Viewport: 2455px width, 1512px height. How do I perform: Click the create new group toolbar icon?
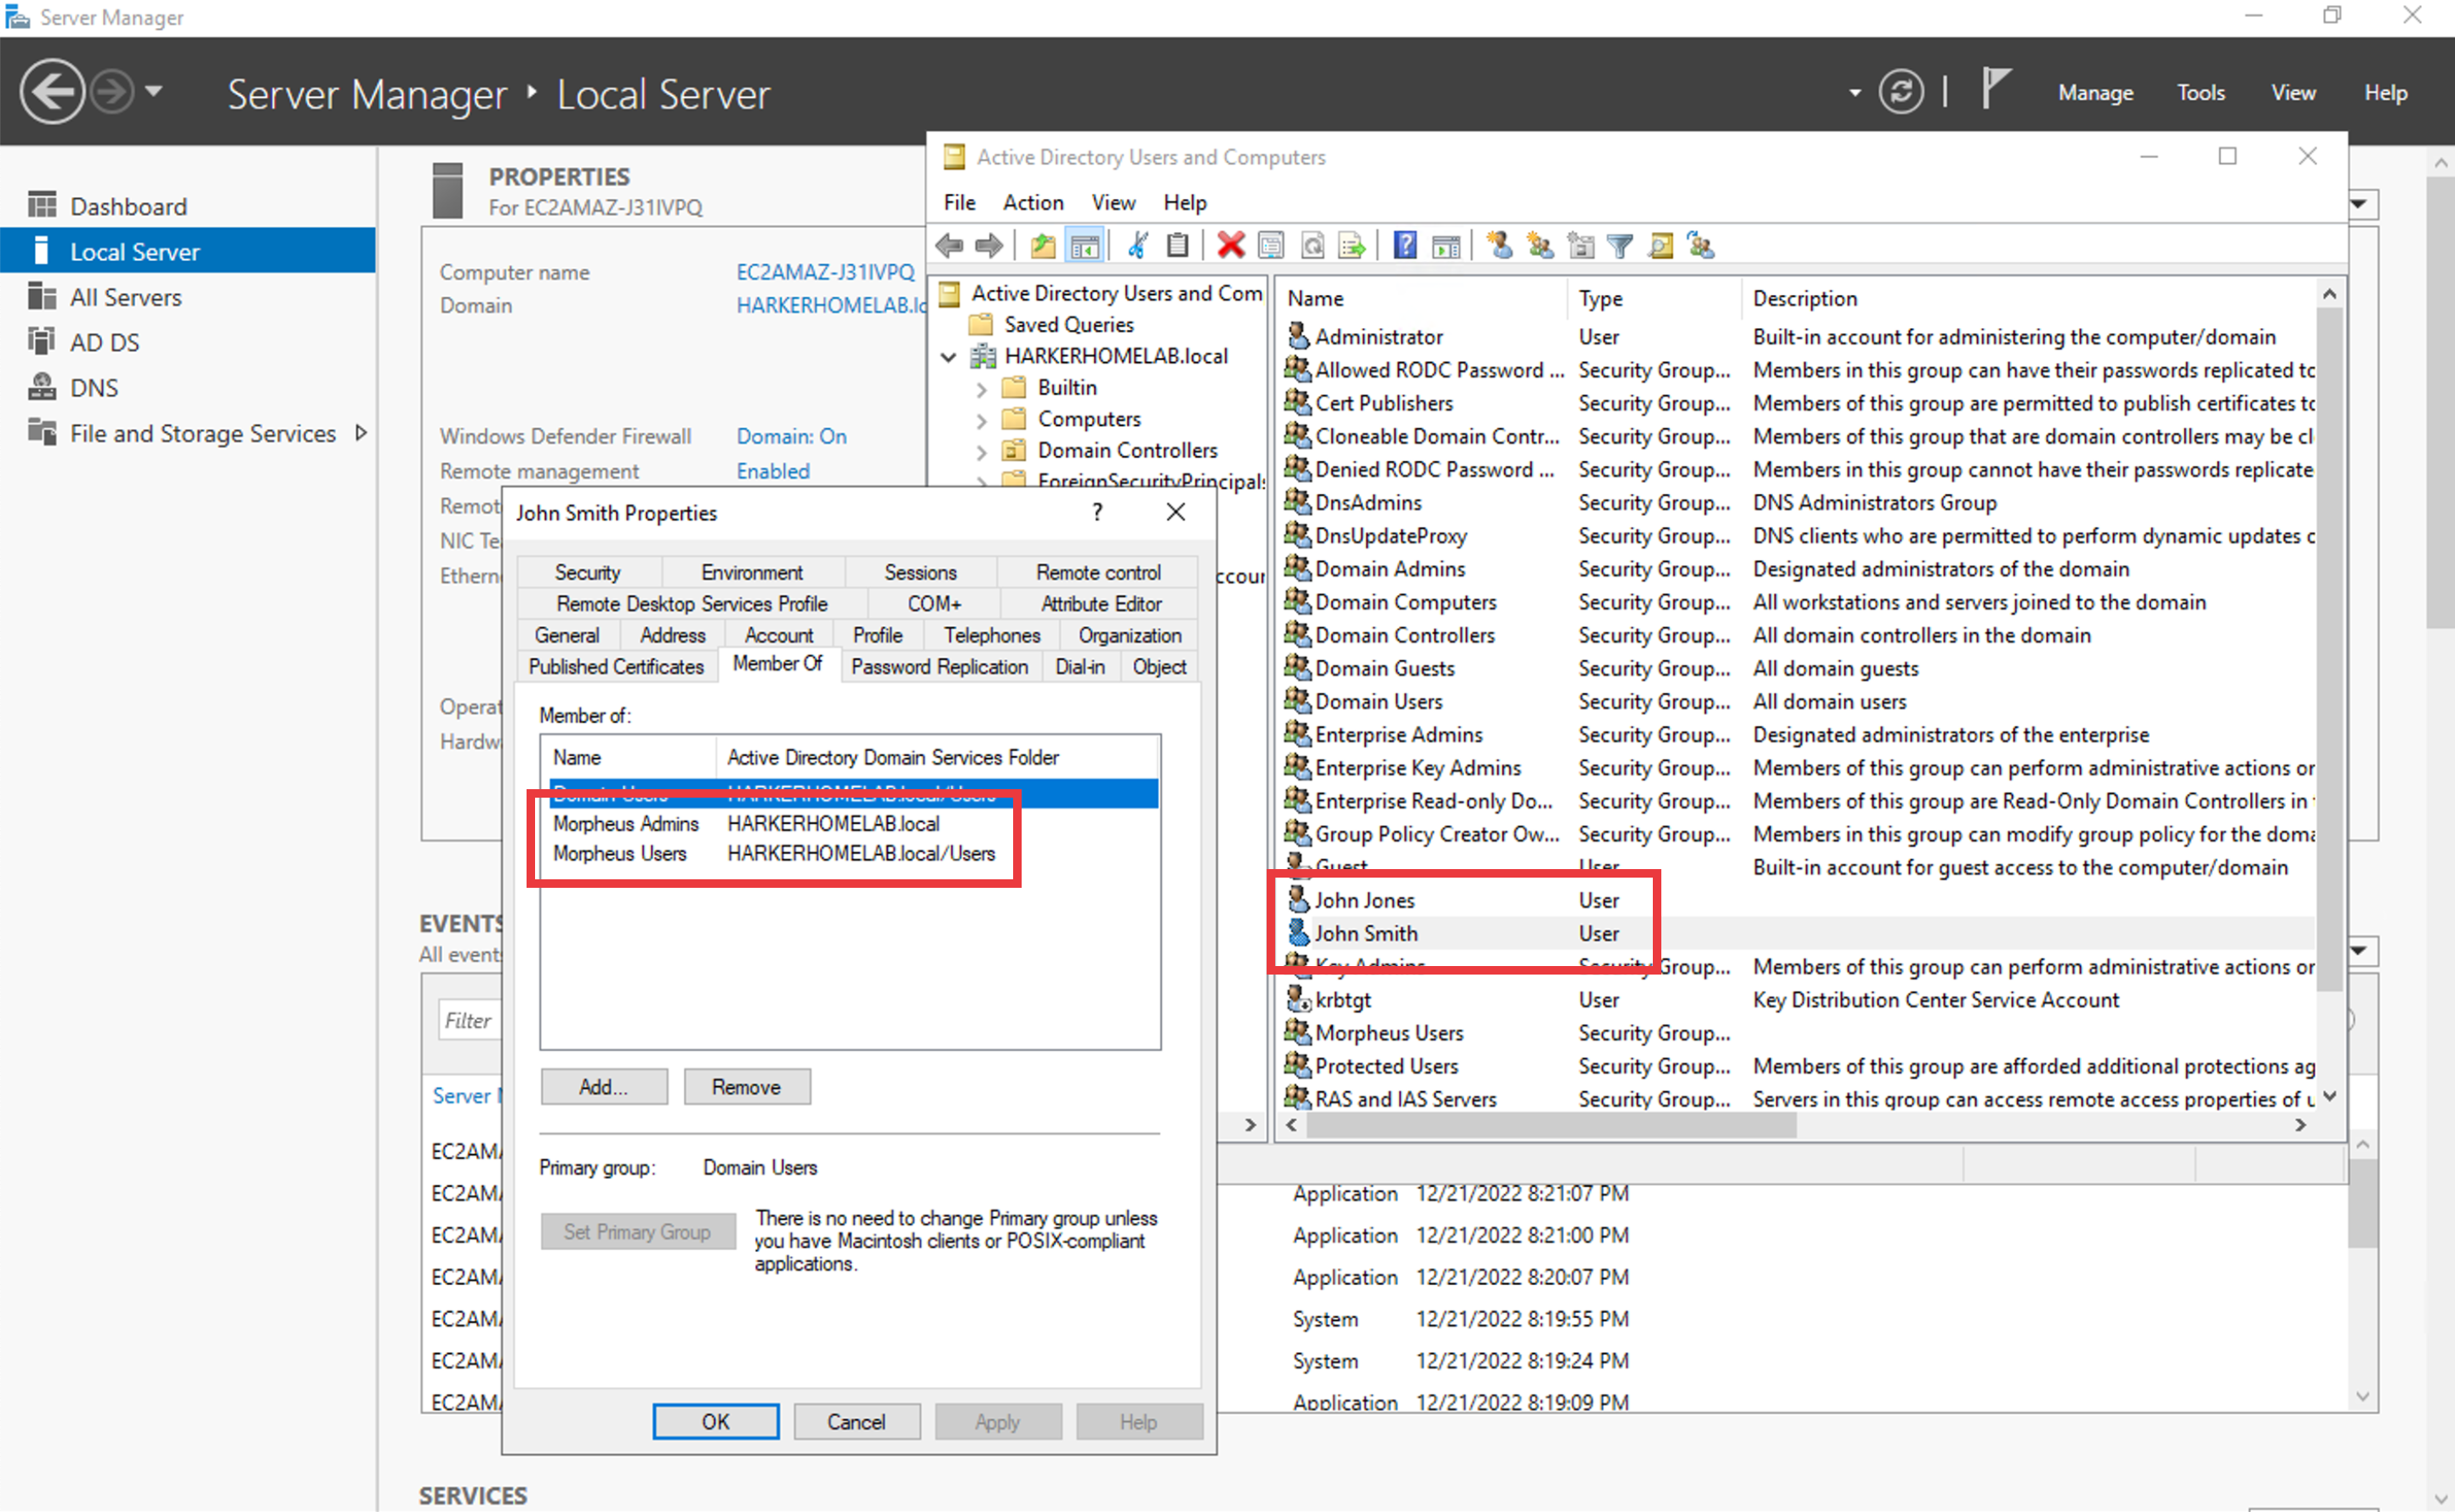tap(1540, 245)
